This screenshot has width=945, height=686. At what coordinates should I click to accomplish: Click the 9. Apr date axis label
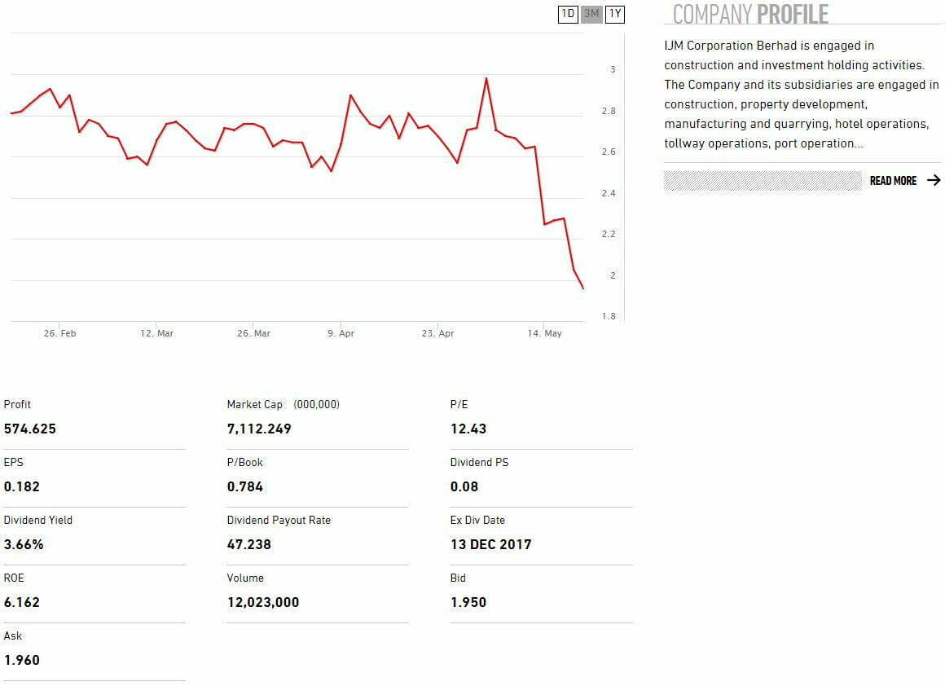coord(341,334)
